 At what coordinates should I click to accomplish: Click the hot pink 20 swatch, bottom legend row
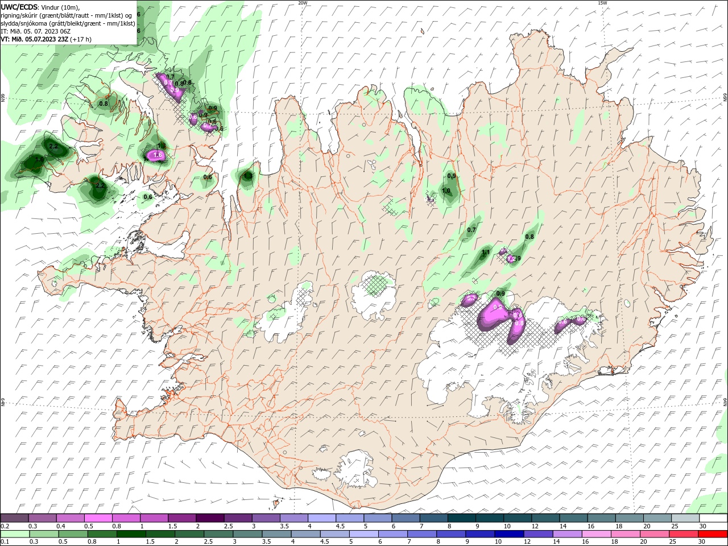pos(655,534)
